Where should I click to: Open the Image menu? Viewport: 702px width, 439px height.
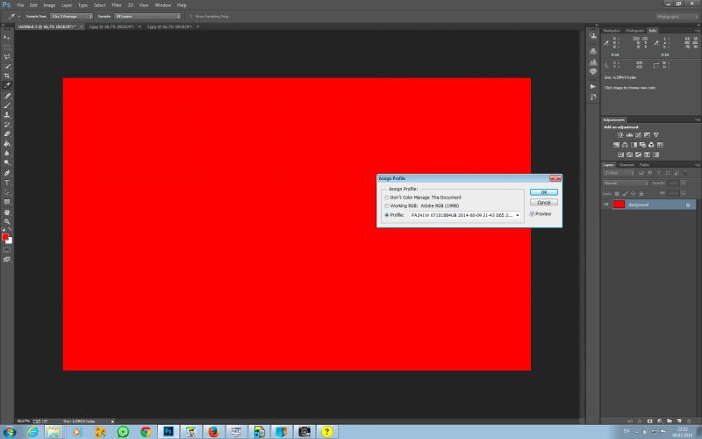click(x=49, y=5)
